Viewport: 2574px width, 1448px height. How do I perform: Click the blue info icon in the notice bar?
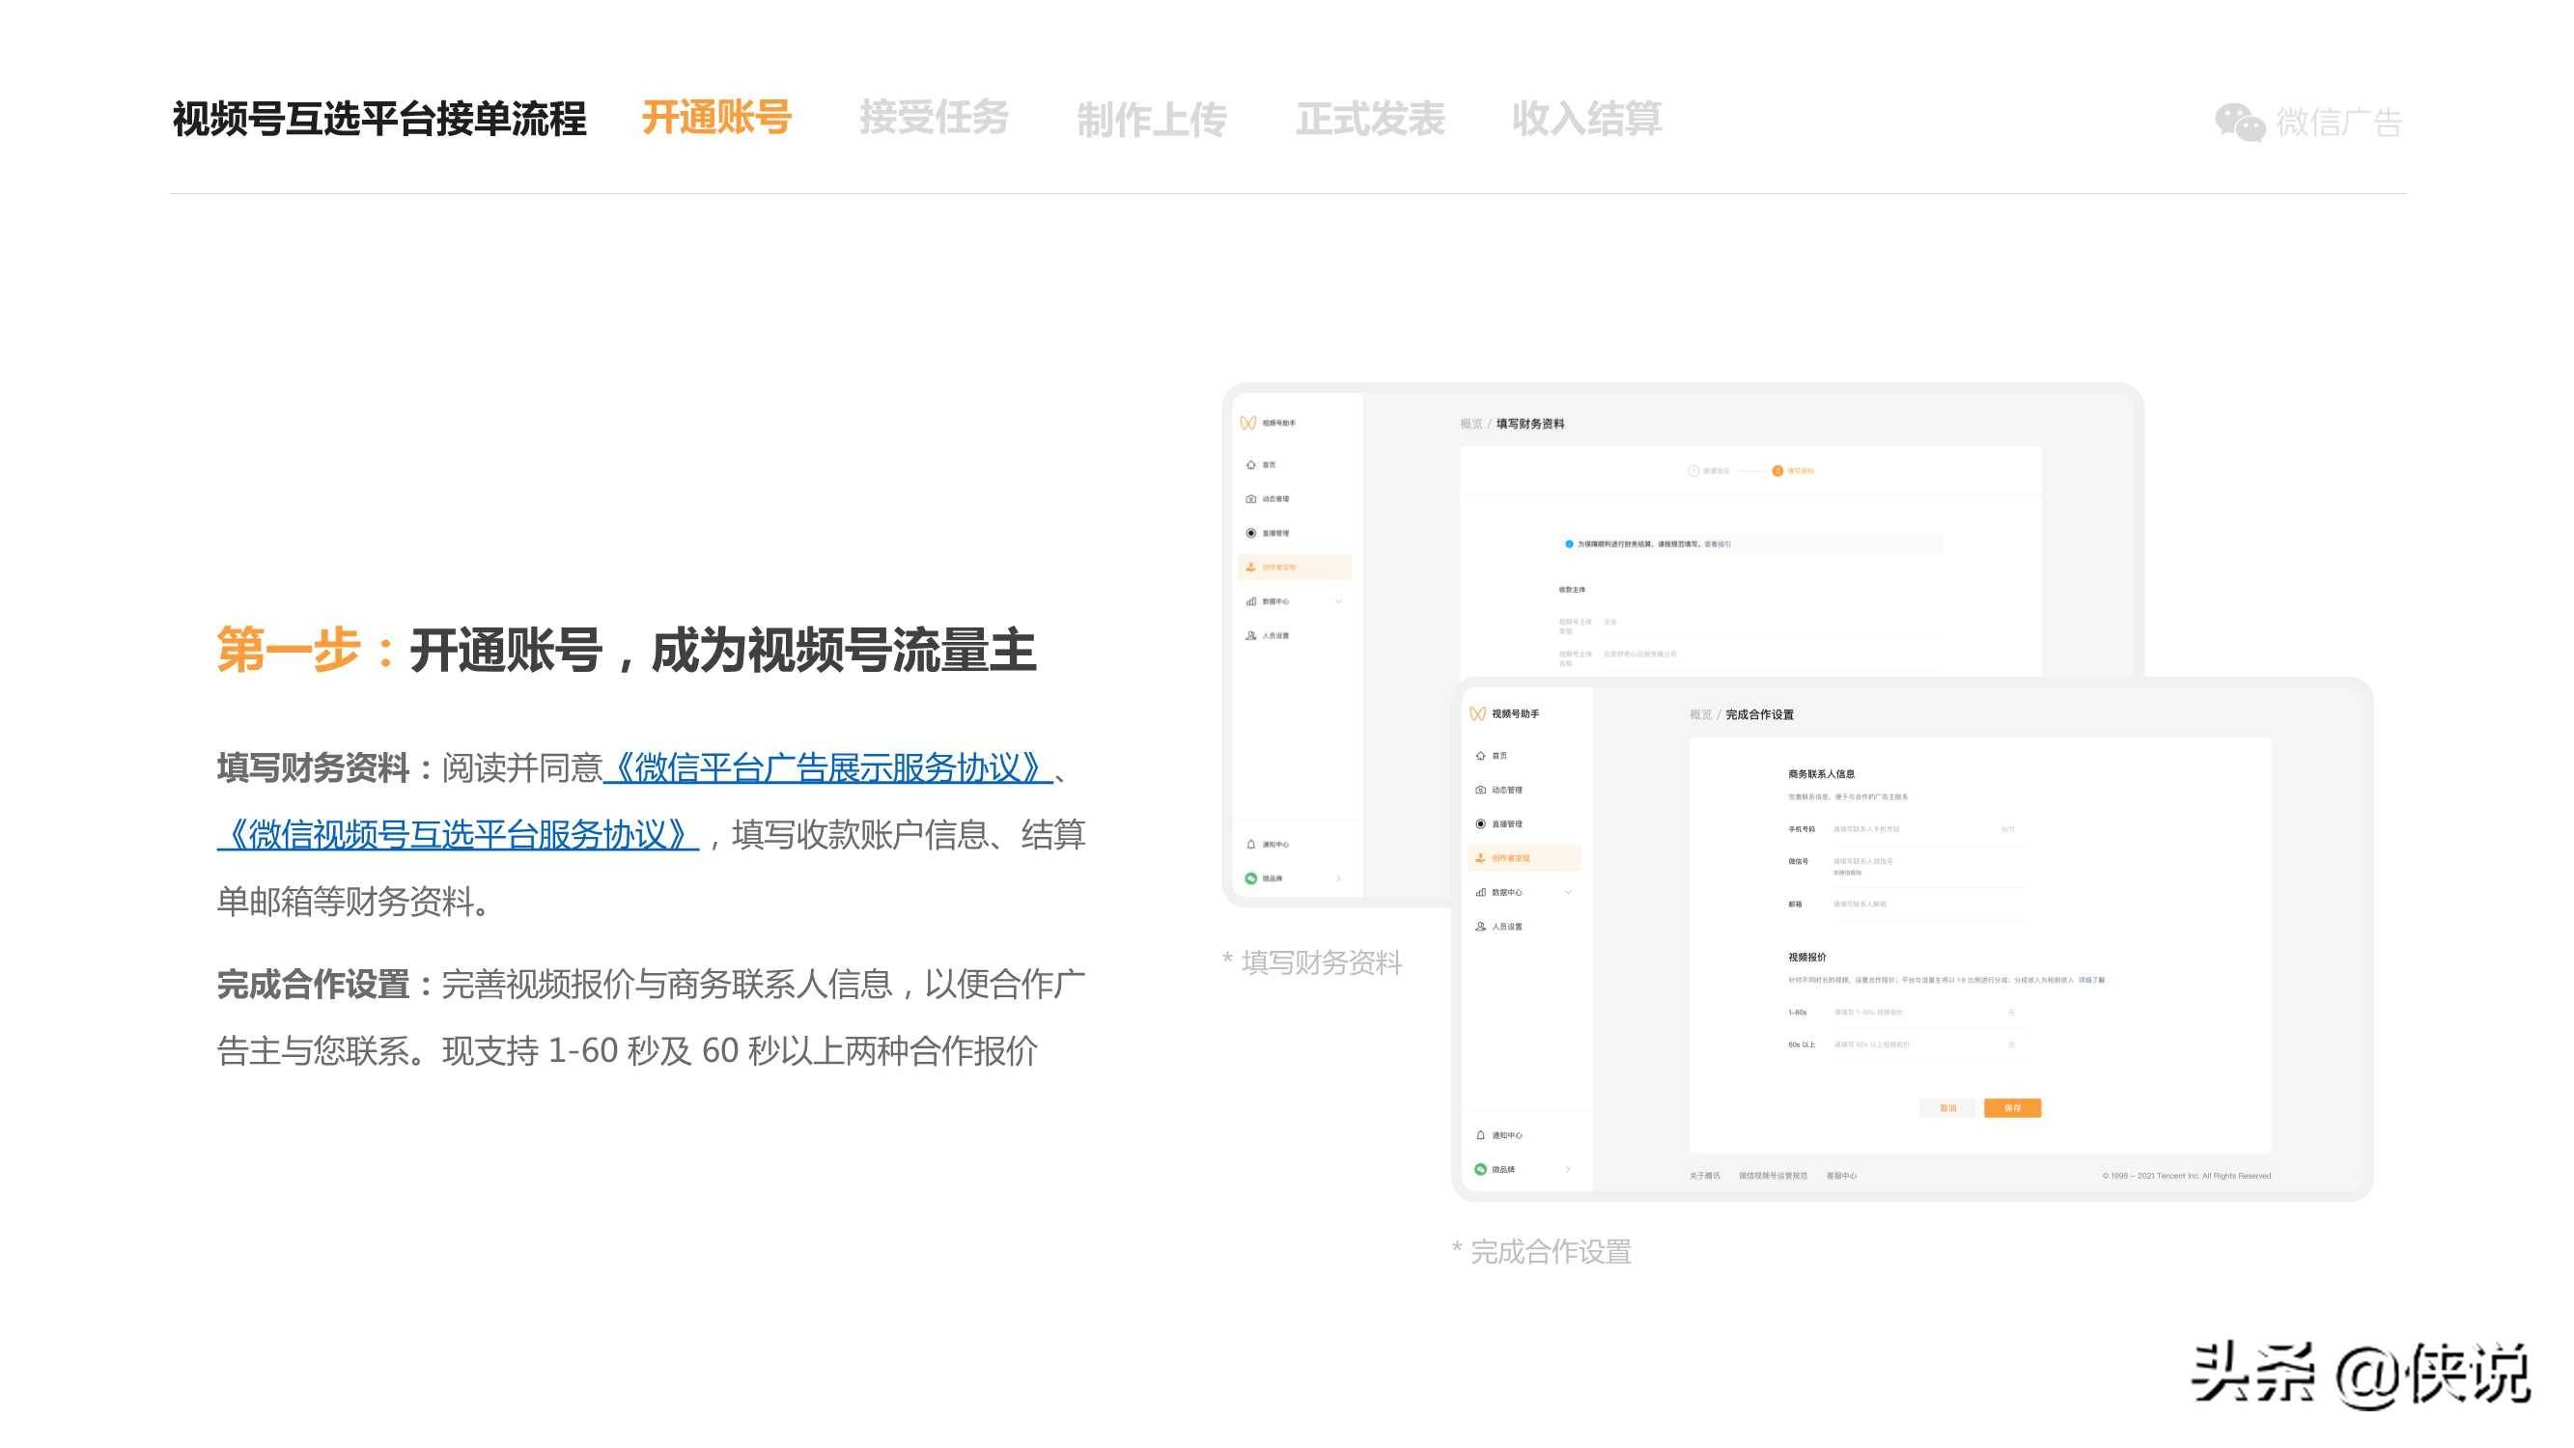(x=1569, y=543)
